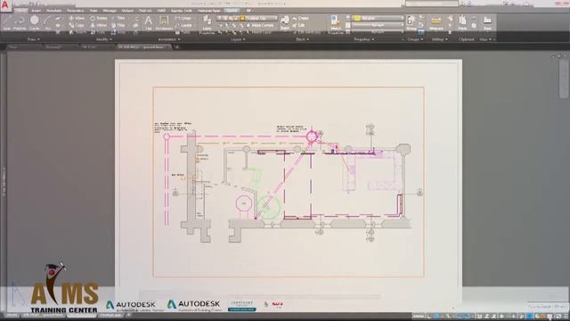The image size is (570, 321).
Task: Open the layer name dropdown
Action: coord(248,18)
